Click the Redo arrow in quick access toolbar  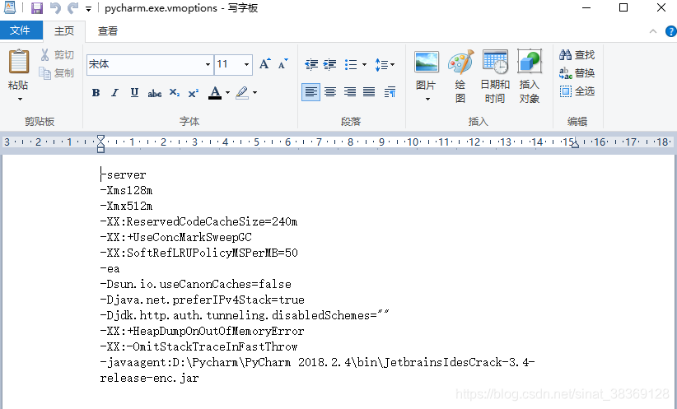coord(73,8)
